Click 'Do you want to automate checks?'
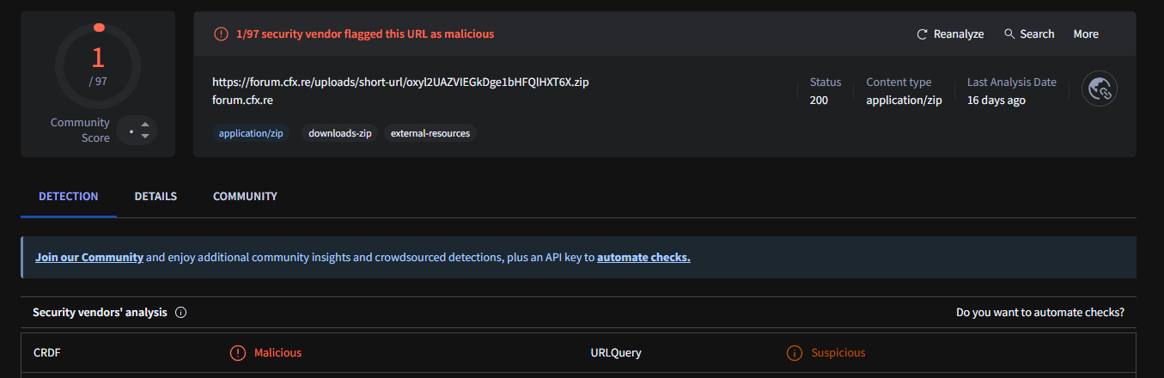Viewport: 1164px width, 378px height. pos(1039,313)
